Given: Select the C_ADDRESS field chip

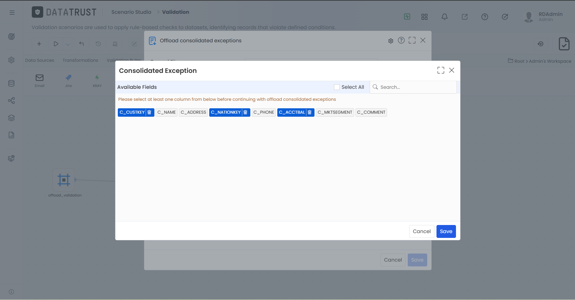Looking at the screenshot, I should coord(193,112).
